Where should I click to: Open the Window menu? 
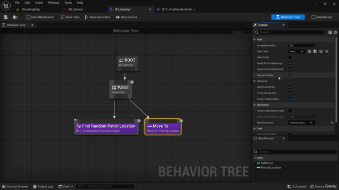click(x=53, y=3)
